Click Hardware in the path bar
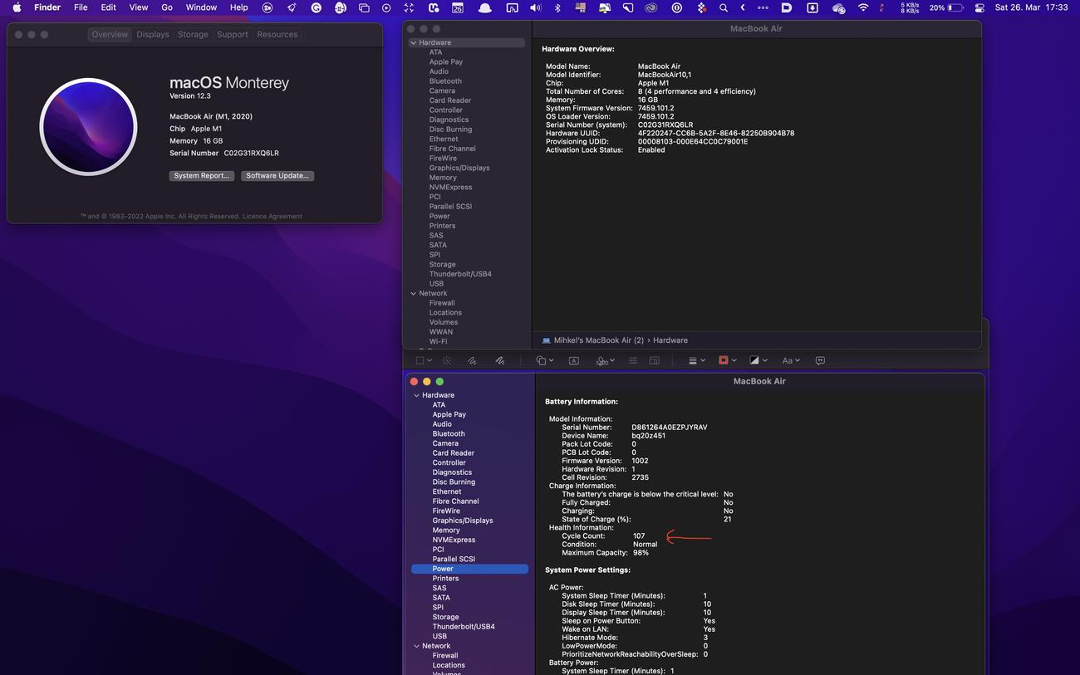The width and height of the screenshot is (1080, 675). 670,340
